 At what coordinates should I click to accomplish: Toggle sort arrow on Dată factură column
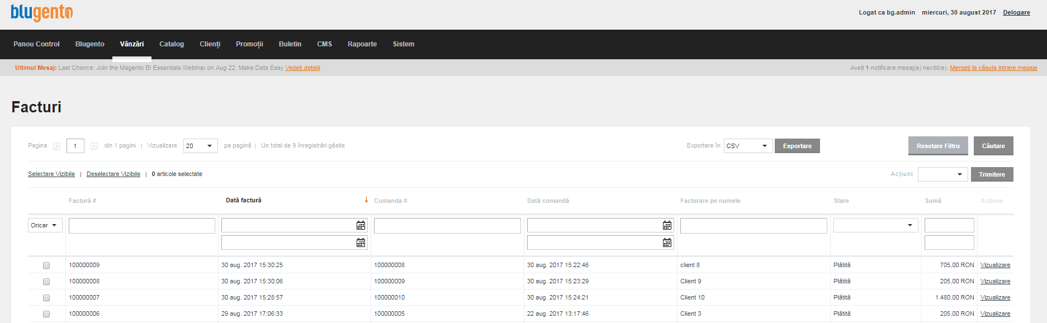click(366, 200)
